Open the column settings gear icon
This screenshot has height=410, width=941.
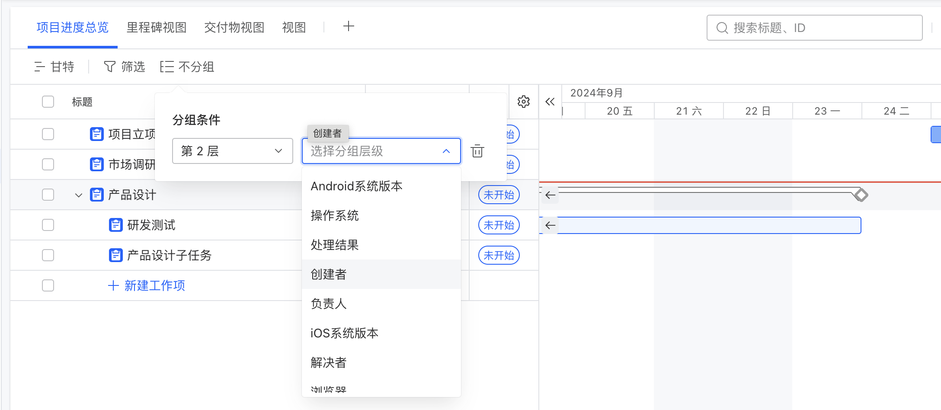coord(524,102)
